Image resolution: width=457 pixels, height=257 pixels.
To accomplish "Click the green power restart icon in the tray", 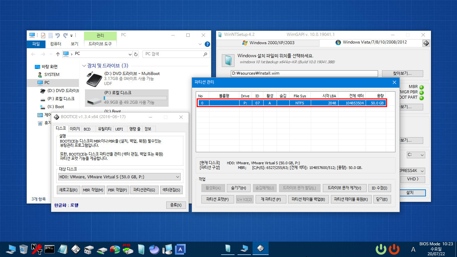I will [381, 249].
